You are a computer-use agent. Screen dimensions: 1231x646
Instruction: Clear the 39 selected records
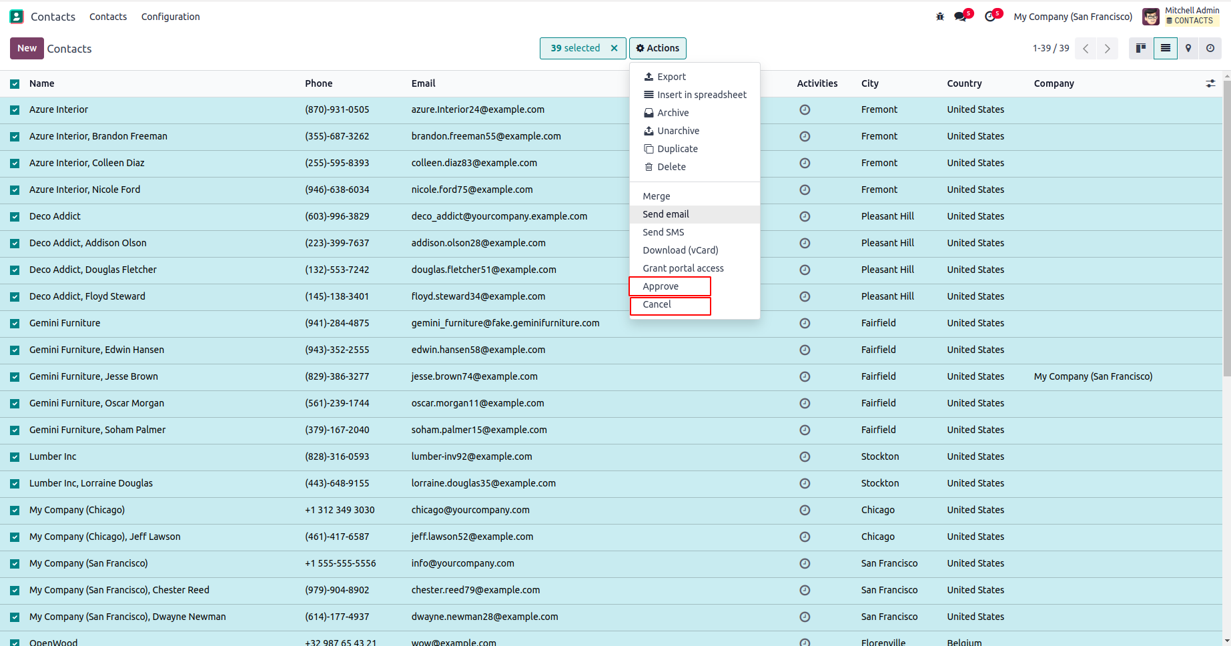coord(614,48)
